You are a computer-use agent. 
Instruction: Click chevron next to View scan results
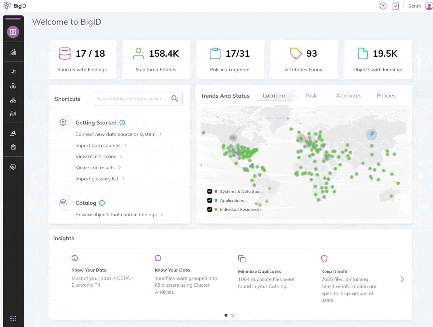(x=120, y=168)
